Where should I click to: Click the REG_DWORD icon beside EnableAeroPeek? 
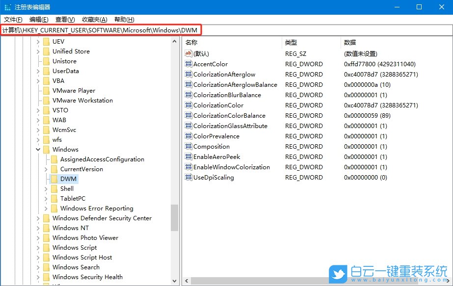[x=188, y=156]
